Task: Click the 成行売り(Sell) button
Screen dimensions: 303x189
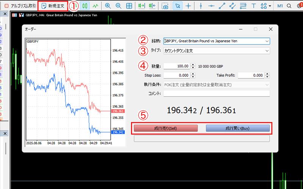Action: coord(166,129)
